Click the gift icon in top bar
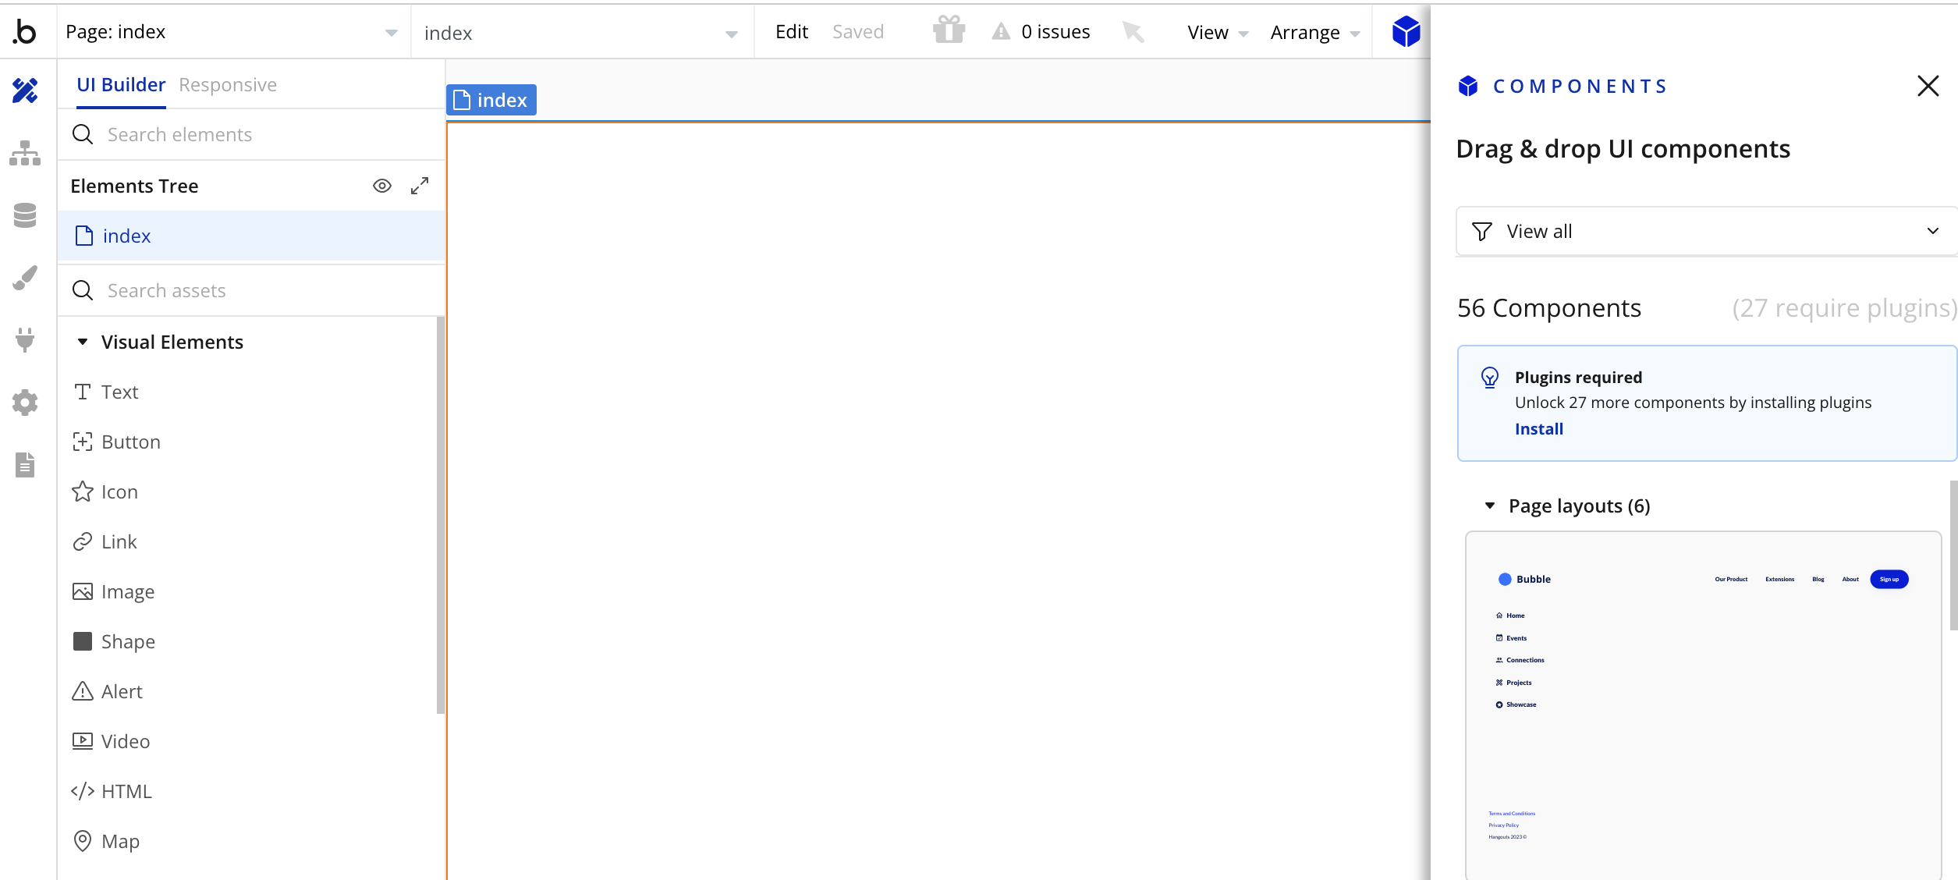Viewport: 1958px width, 880px height. (x=949, y=30)
